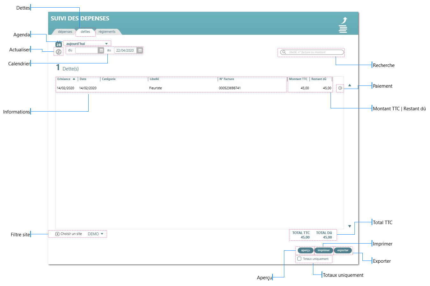Click the TOTAL Dû 45,00 value
Screen dimensions: 430x286
(x=327, y=237)
